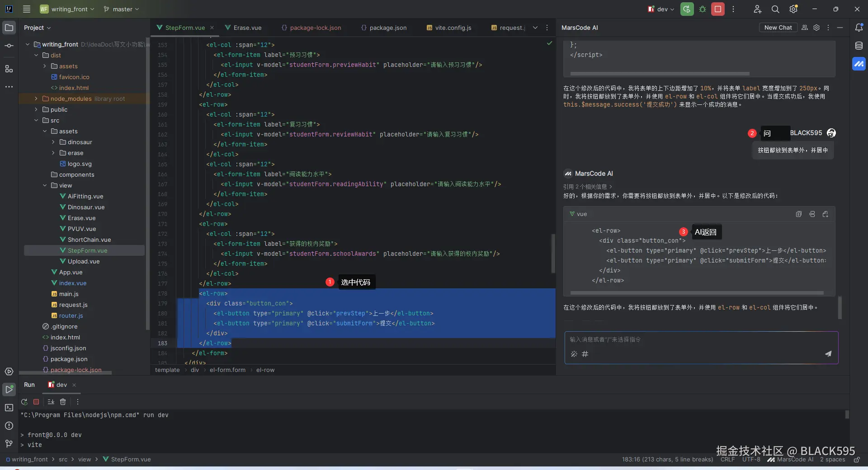Toggle scroll to end in Run console
This screenshot has width=868, height=470.
(51, 402)
